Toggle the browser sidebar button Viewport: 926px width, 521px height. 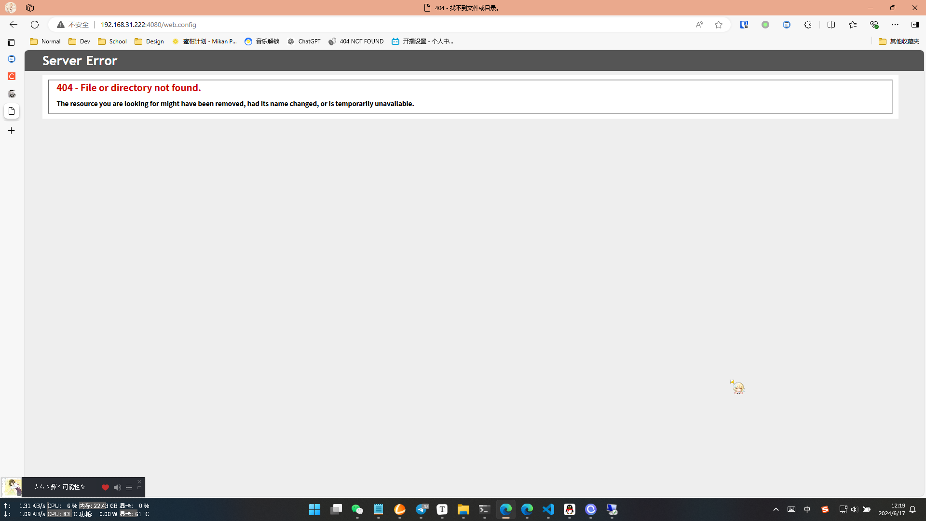tap(915, 25)
